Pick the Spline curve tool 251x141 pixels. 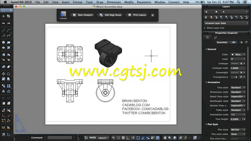[x=9, y=35]
